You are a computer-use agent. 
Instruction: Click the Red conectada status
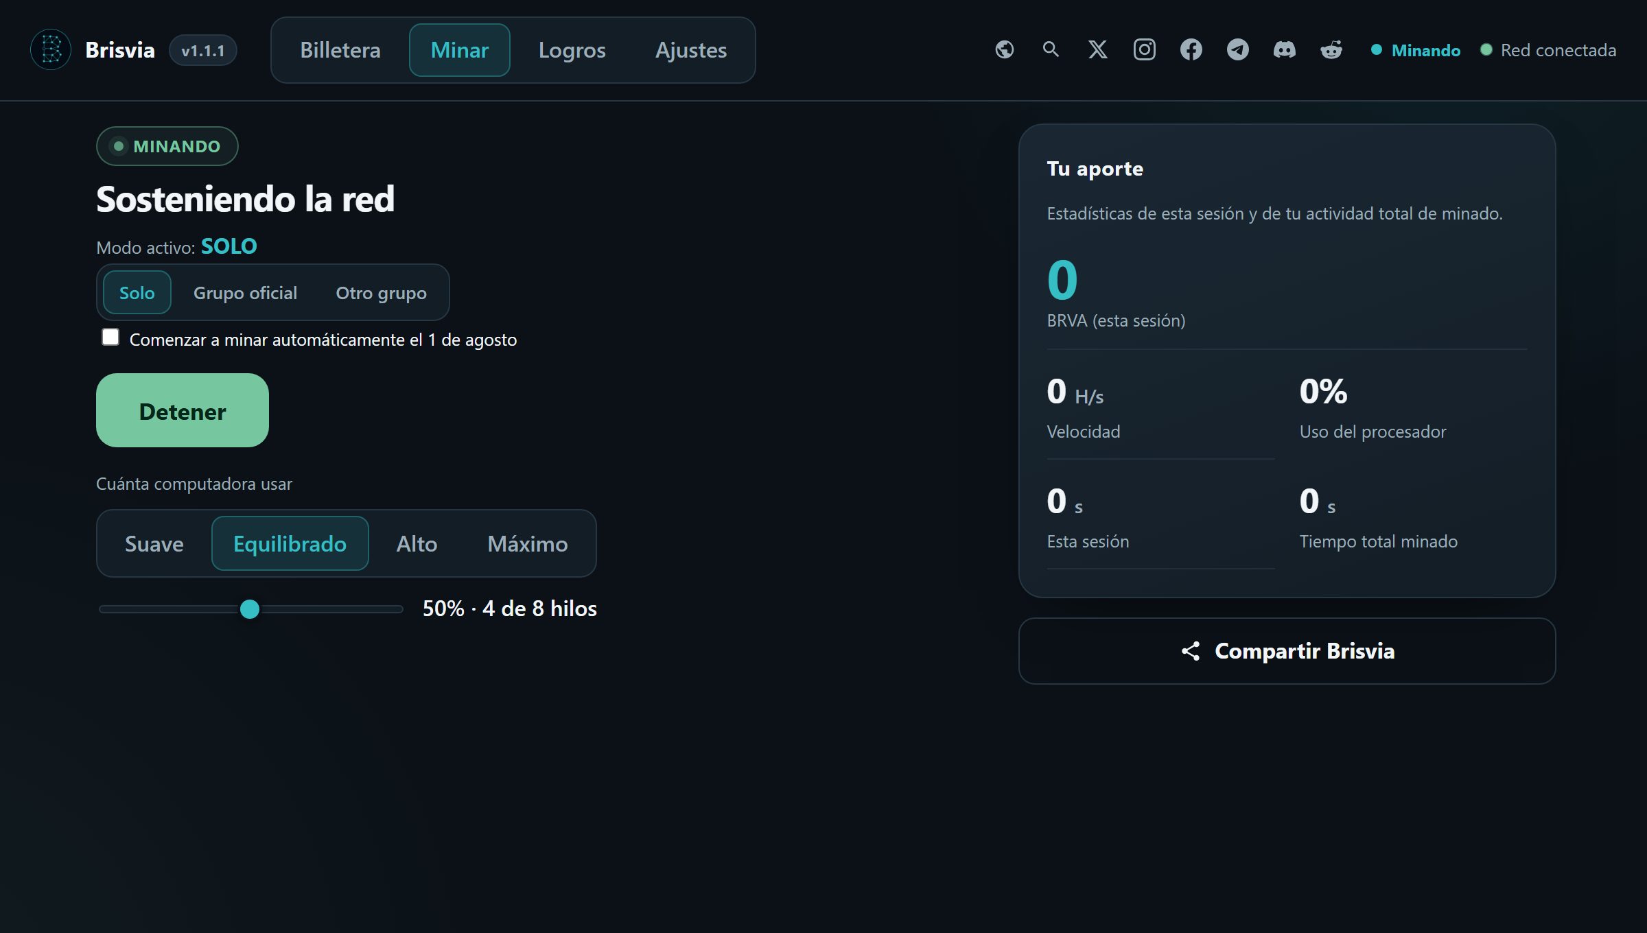pyautogui.click(x=1548, y=50)
